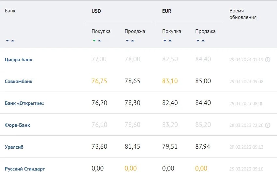Sort USD sale rate ascending

133,41
